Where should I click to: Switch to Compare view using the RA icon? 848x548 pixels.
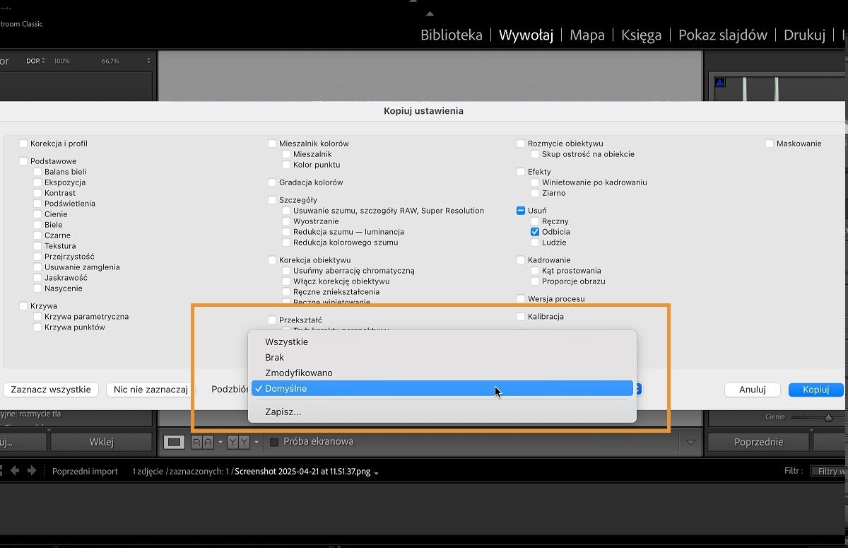tap(203, 441)
